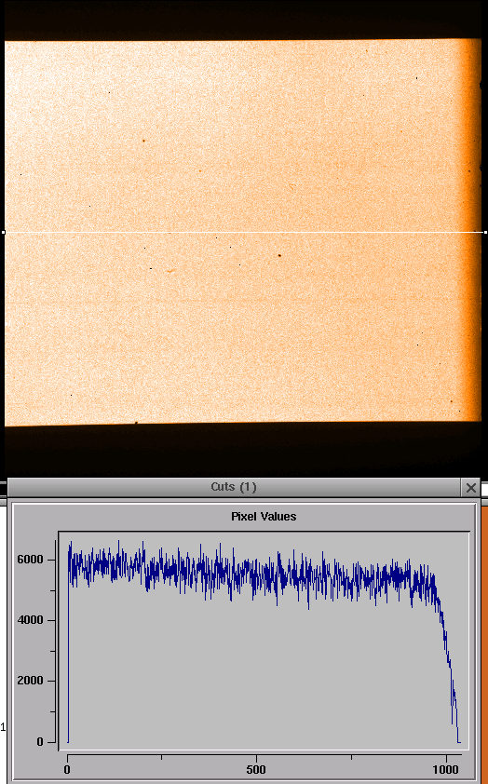Select the right endpoint handle of the cut line
This screenshot has width=488, height=784.
point(485,232)
